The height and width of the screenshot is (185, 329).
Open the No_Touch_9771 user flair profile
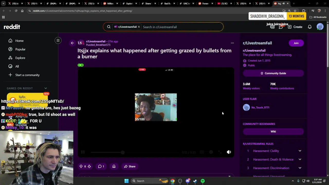click(x=260, y=107)
